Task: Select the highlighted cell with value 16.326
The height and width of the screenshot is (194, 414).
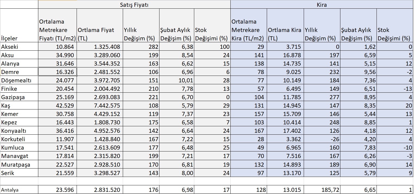Action: click(x=58, y=72)
